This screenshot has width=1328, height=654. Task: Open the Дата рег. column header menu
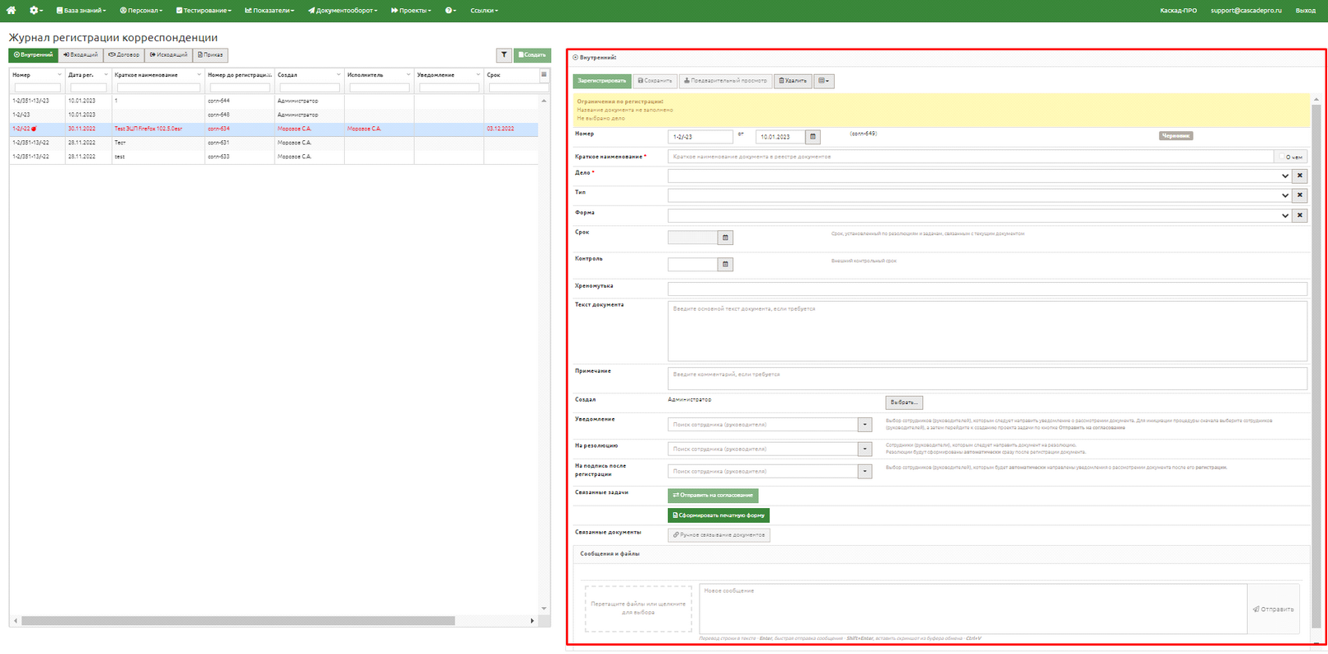(106, 75)
